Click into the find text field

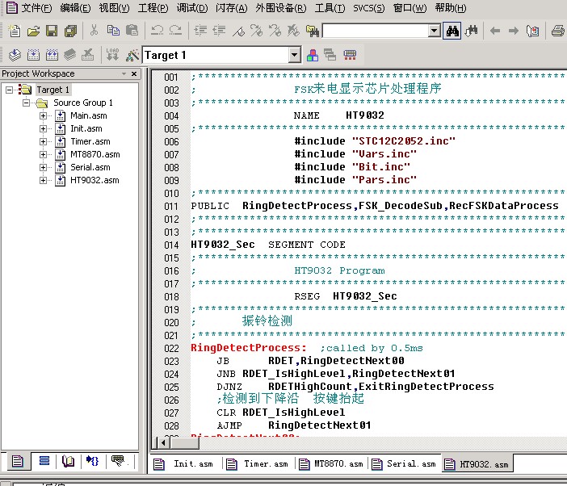[x=376, y=31]
